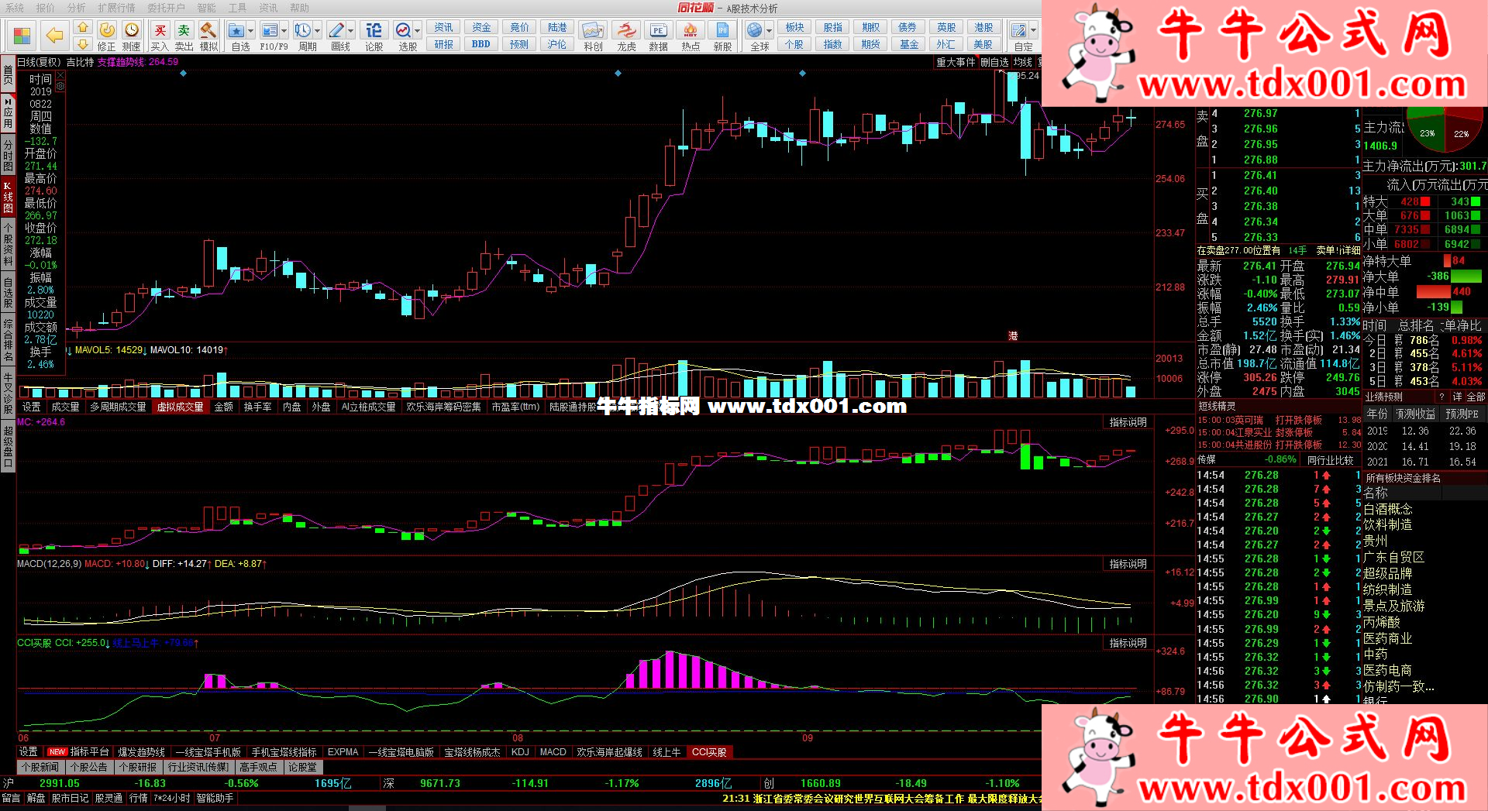Click the multi-color home grid icon
1488x811 pixels.
[22, 36]
